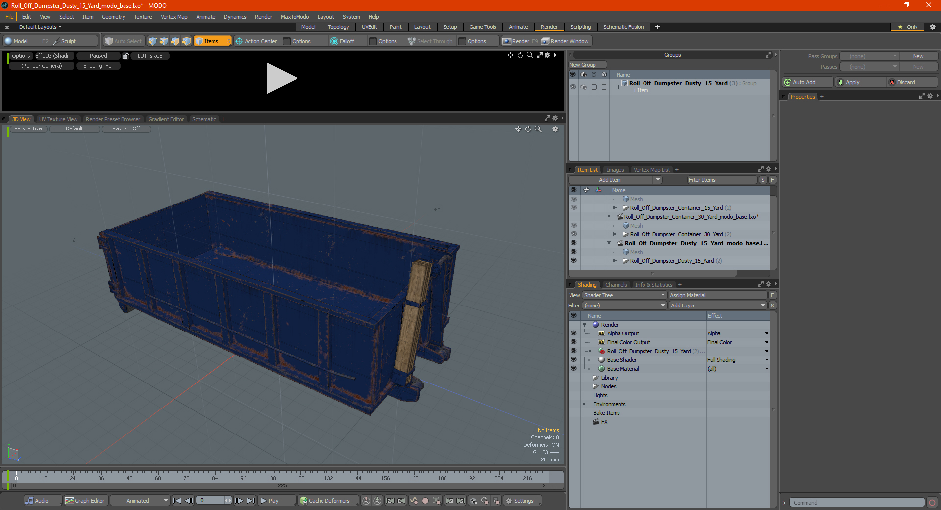Toggle record keyframe red dot icon

click(425, 501)
